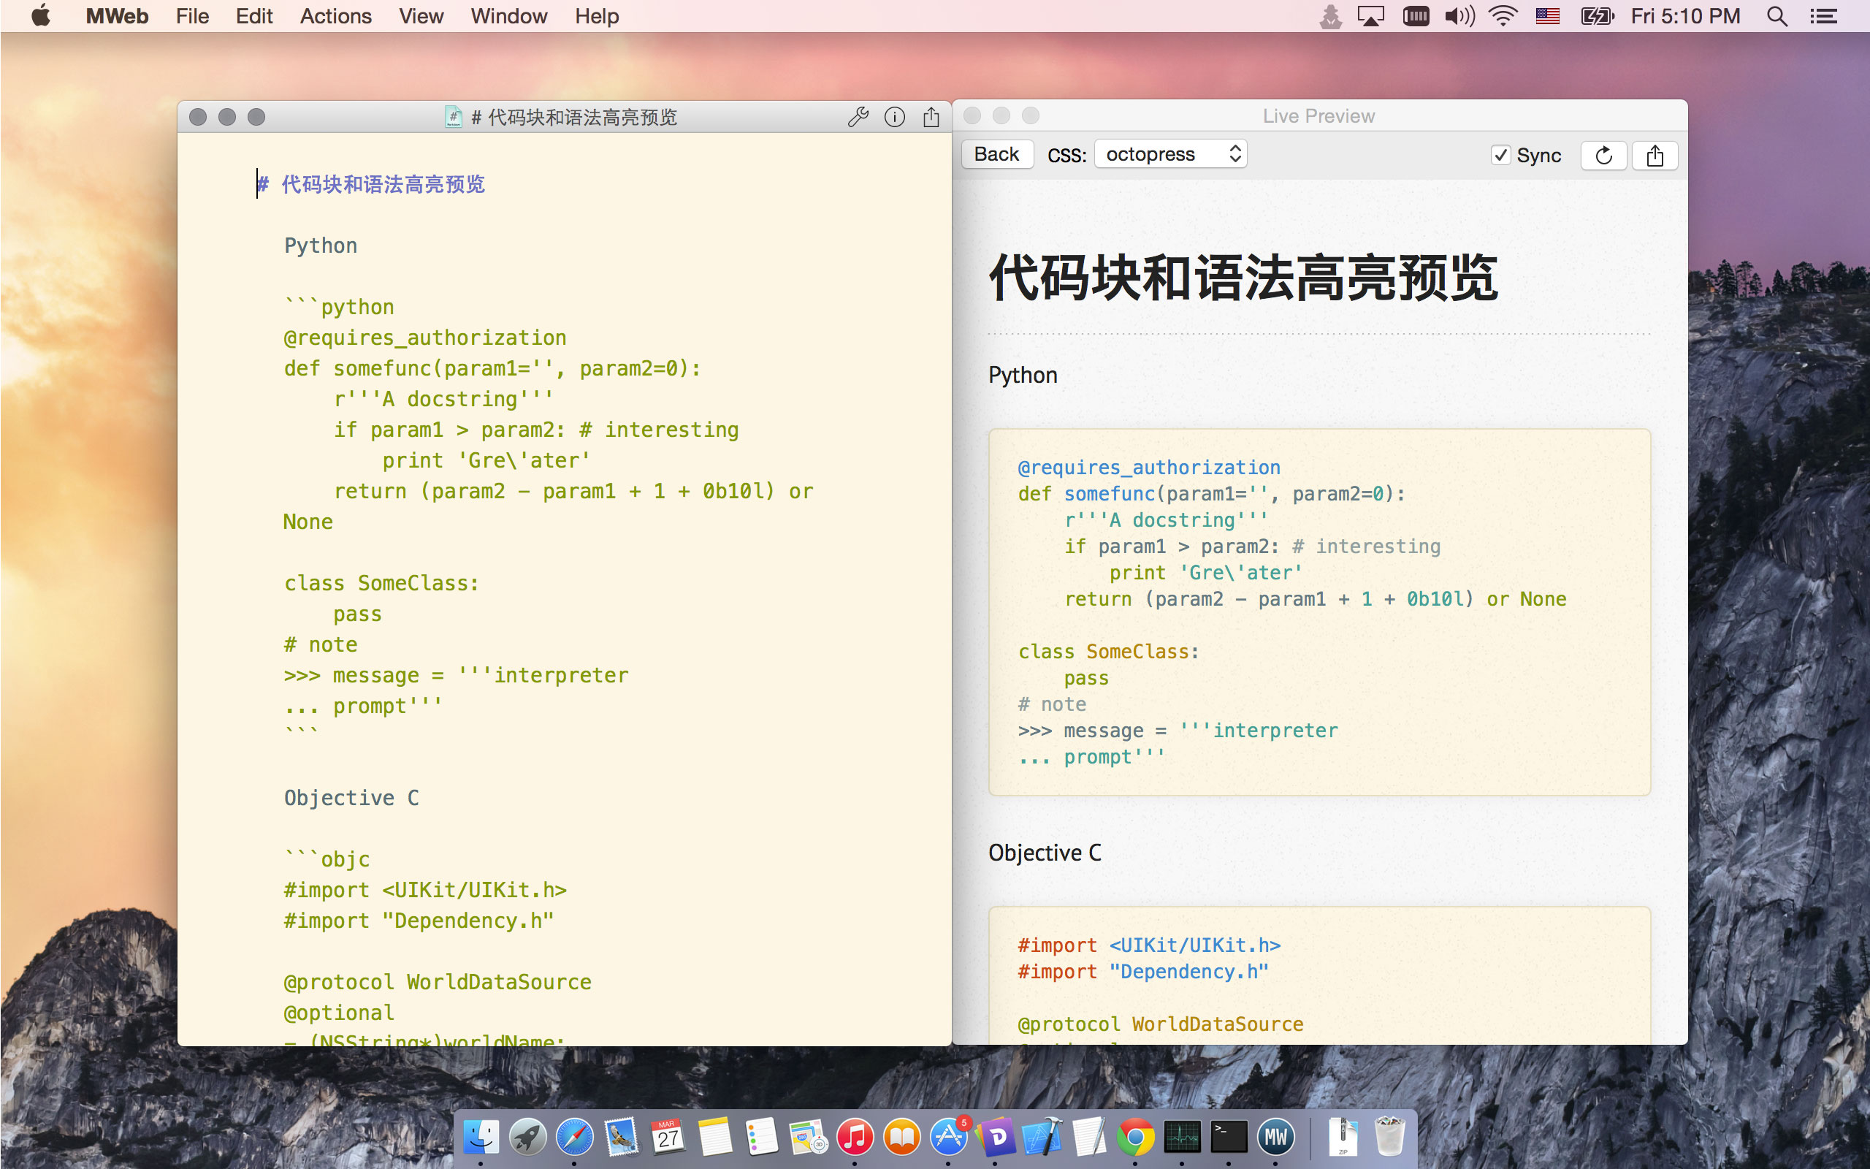Open the Actions menu

pyautogui.click(x=335, y=16)
